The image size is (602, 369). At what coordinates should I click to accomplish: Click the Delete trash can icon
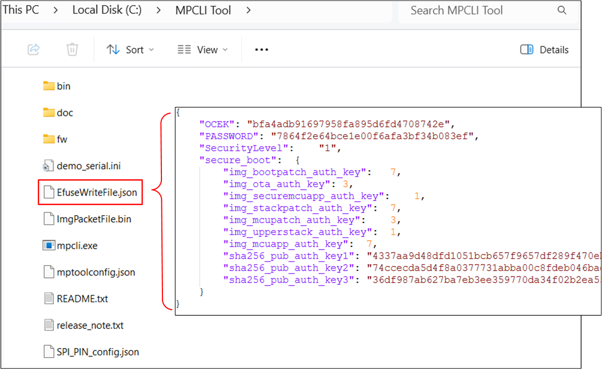(72, 49)
